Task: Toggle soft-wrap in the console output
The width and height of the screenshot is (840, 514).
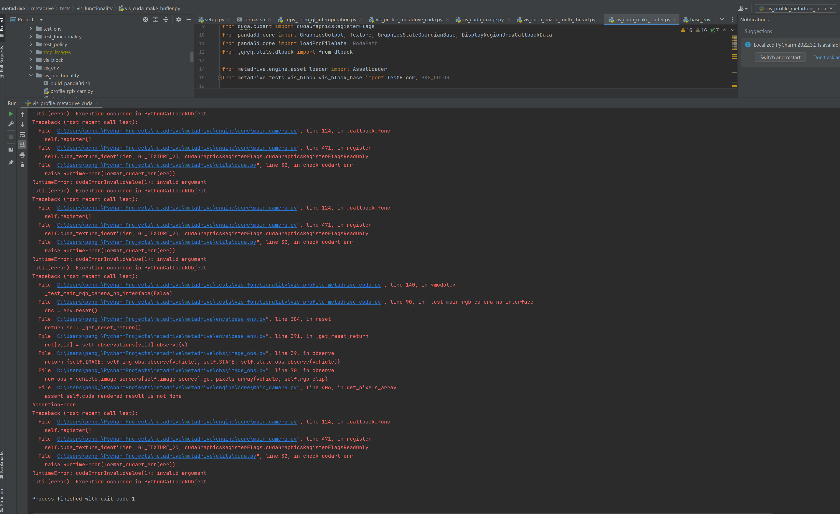Action: coord(22,135)
